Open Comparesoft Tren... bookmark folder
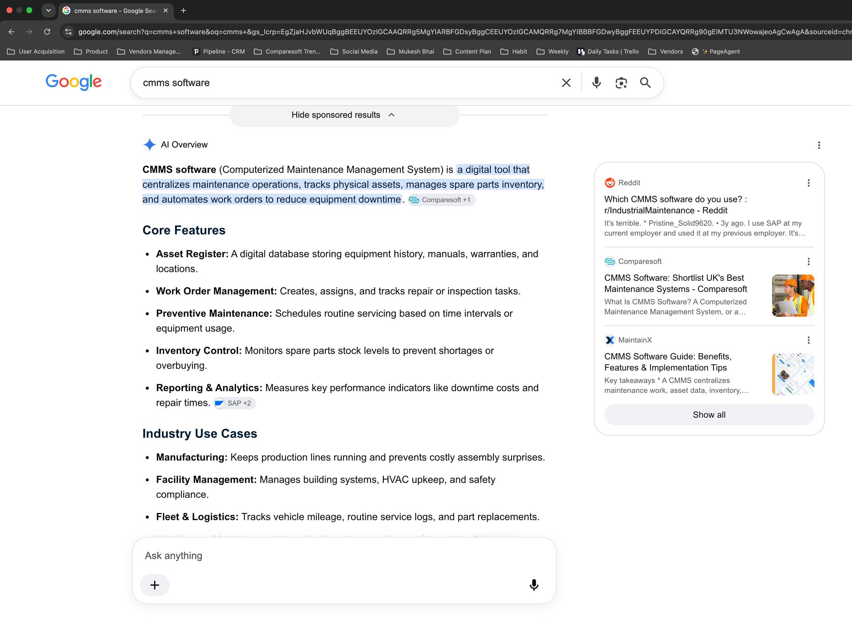Screen dimensions: 852x625 point(287,52)
